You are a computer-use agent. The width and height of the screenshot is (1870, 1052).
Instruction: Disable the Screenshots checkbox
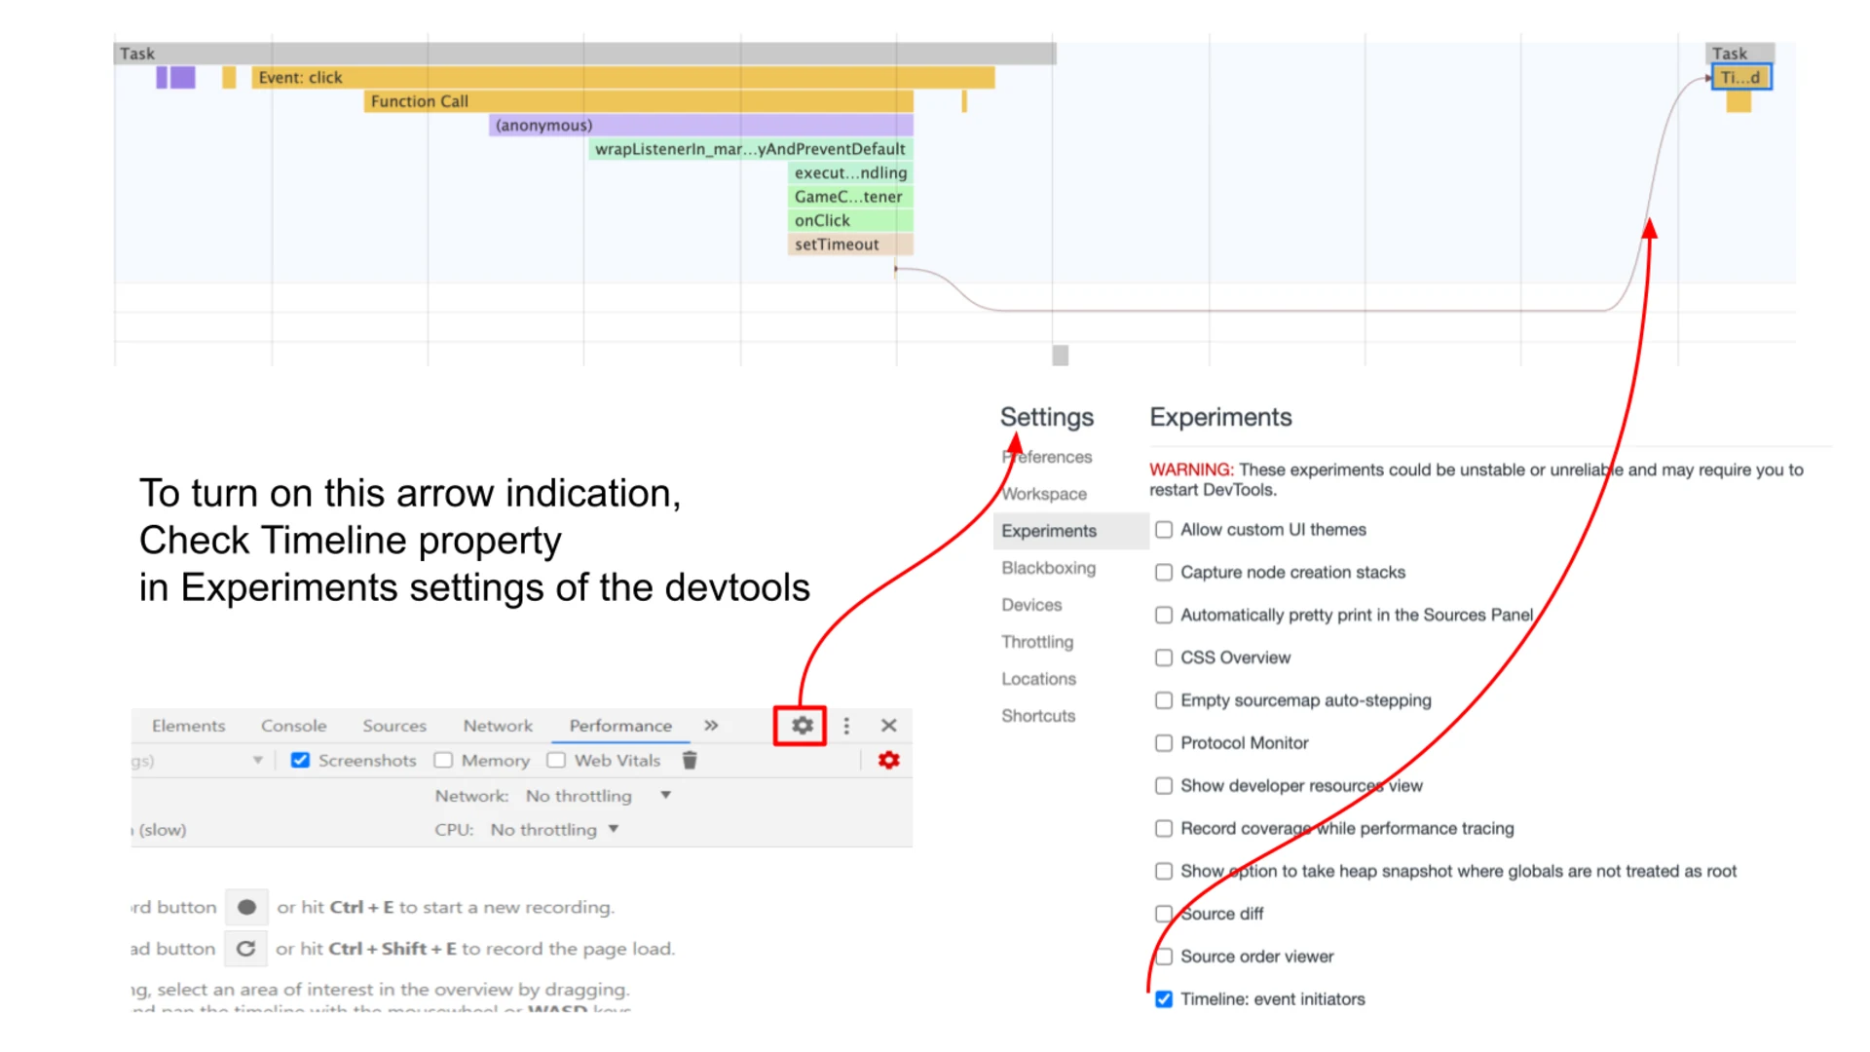300,760
